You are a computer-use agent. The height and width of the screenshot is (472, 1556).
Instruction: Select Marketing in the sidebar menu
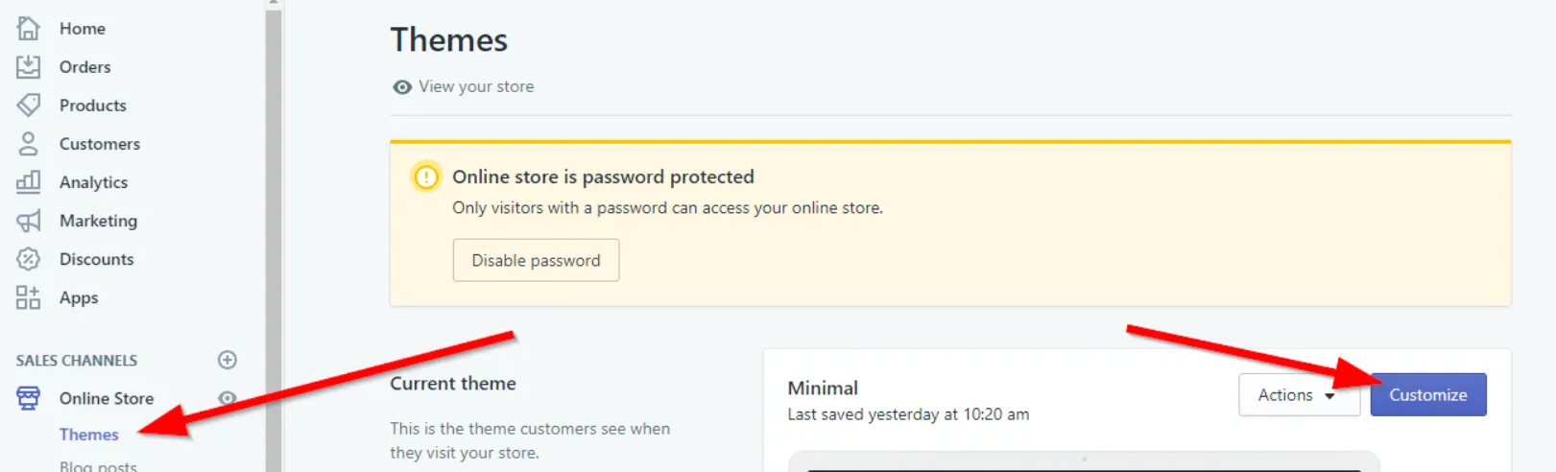(98, 221)
